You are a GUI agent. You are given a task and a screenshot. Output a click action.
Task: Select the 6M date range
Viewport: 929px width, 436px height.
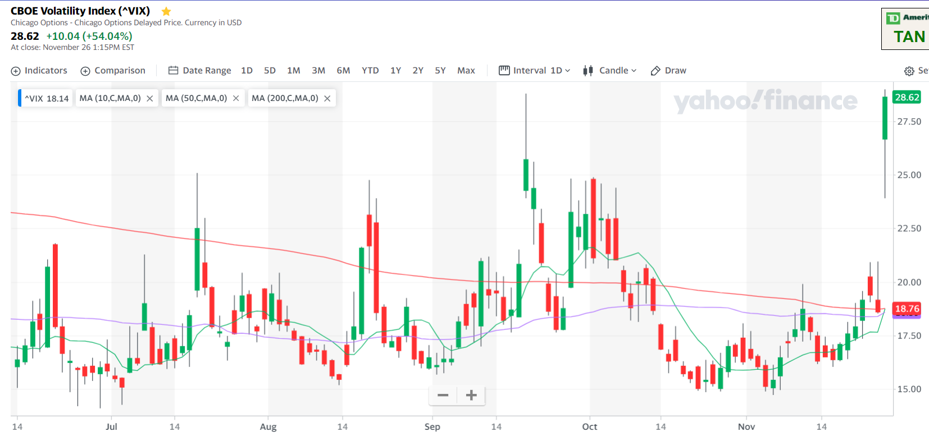click(x=343, y=71)
